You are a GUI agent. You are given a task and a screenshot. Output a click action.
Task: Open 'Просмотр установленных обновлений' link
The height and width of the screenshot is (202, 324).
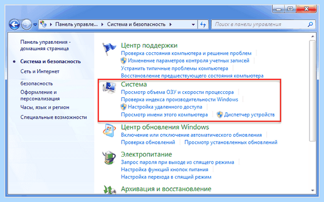[231, 142]
